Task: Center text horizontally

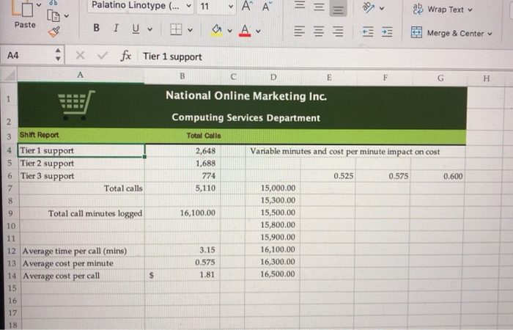Action: [x=319, y=32]
